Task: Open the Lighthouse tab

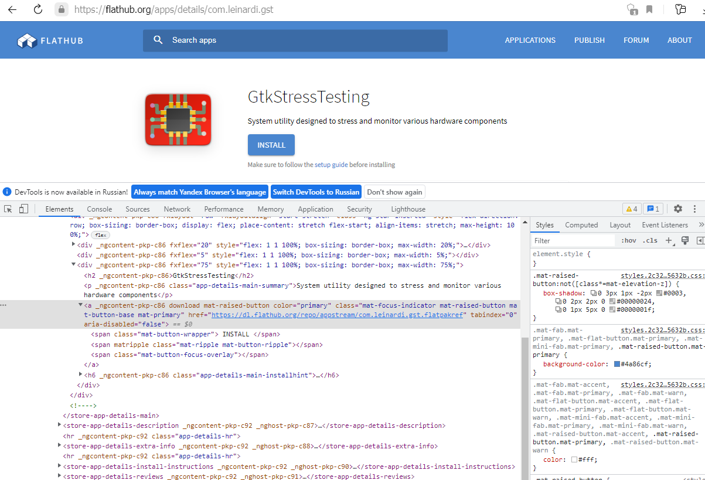Action: click(408, 209)
